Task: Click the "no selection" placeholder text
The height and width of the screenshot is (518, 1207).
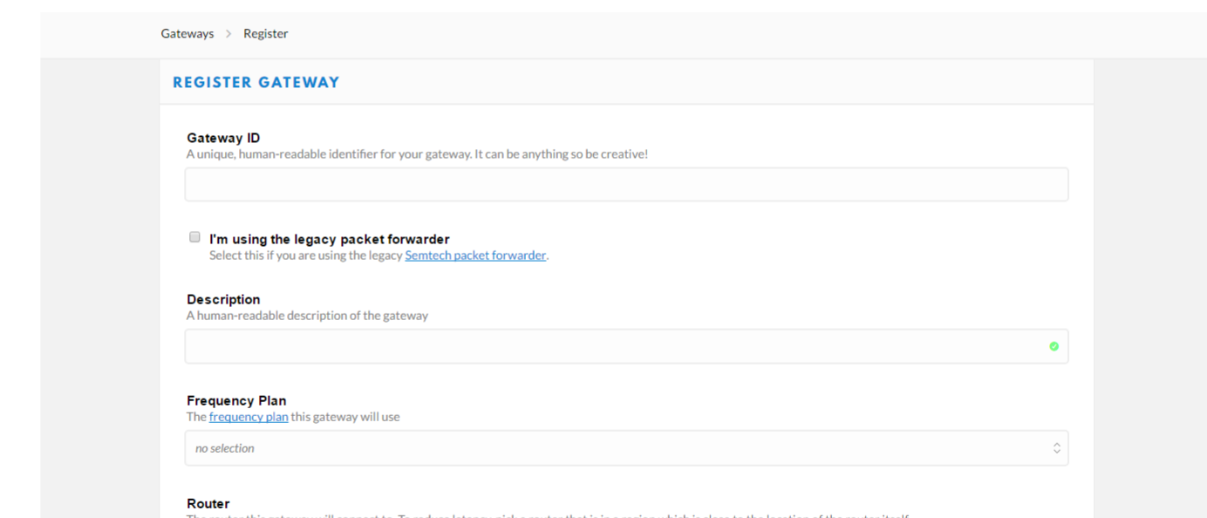Action: pos(225,448)
